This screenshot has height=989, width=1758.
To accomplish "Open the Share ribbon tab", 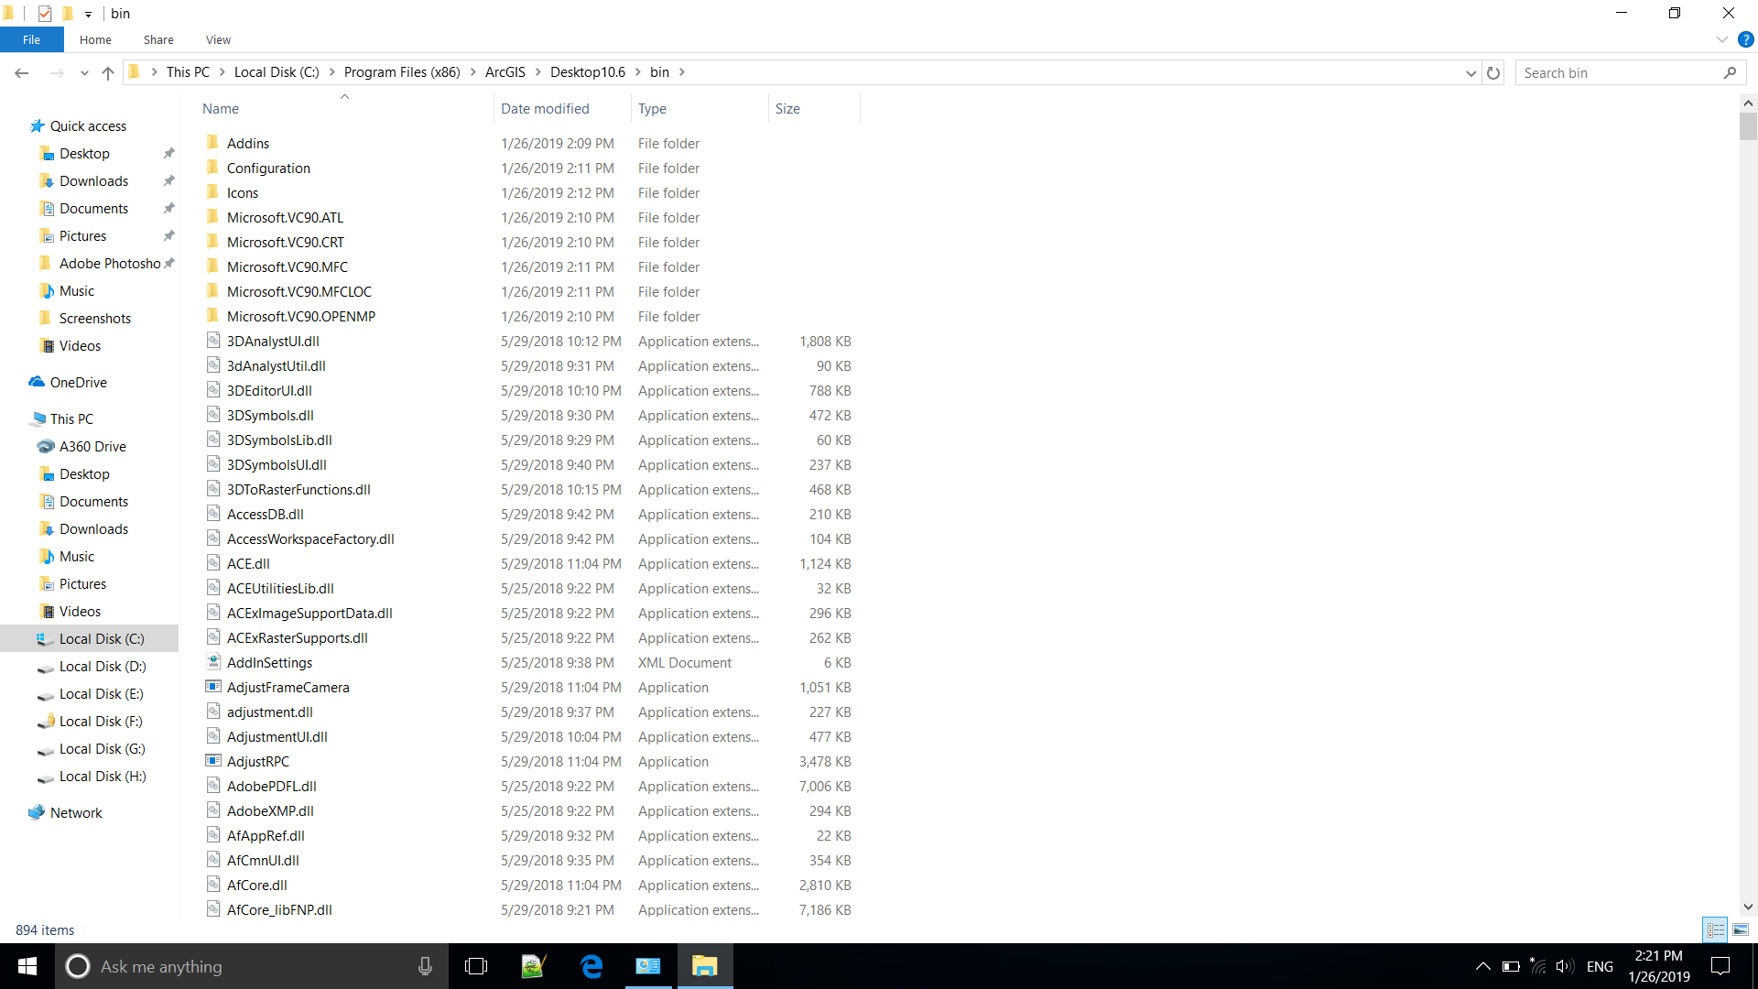I will pos(158,39).
